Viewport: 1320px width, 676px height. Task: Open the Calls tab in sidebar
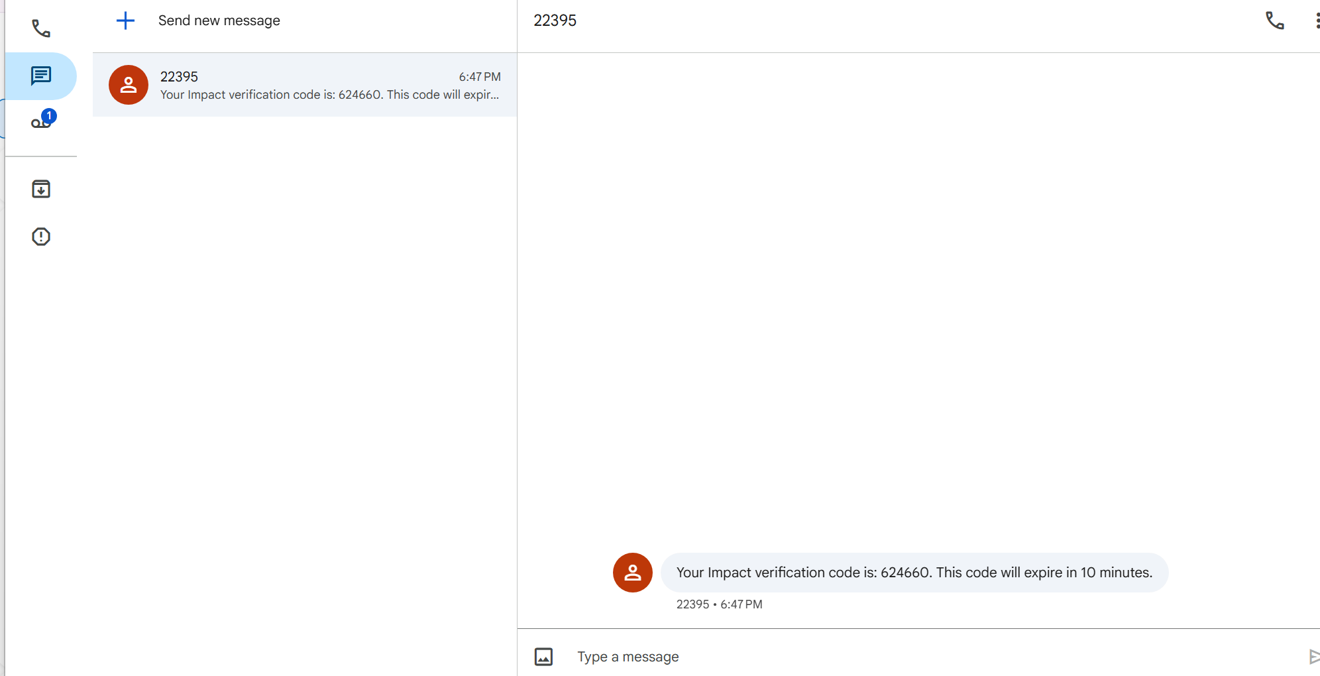[41, 28]
